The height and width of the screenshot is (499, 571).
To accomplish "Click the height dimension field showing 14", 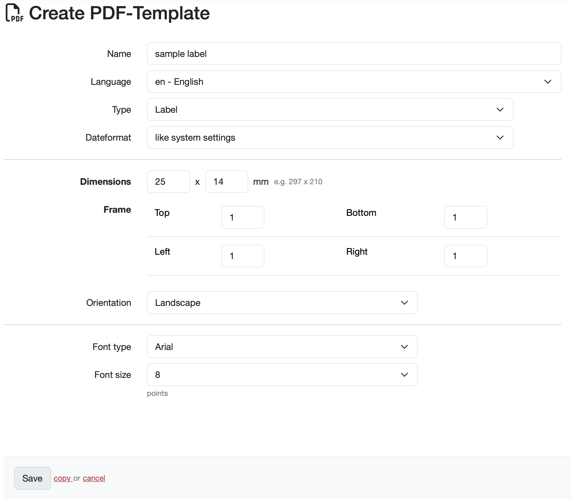I will [x=226, y=182].
